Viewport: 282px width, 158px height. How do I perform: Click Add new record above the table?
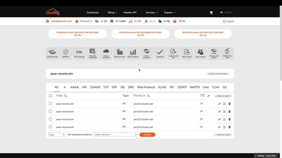223,96
